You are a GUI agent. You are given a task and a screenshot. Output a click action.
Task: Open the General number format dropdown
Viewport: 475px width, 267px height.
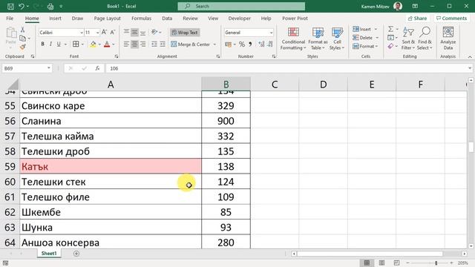tap(271, 33)
